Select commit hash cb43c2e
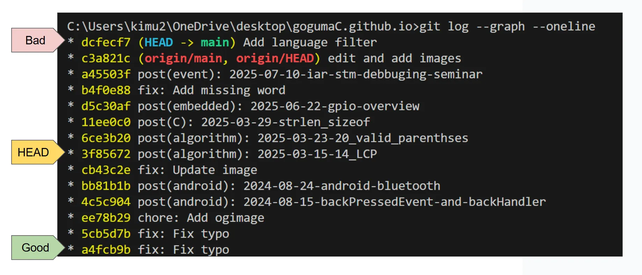The width and height of the screenshot is (642, 275). [x=106, y=170]
